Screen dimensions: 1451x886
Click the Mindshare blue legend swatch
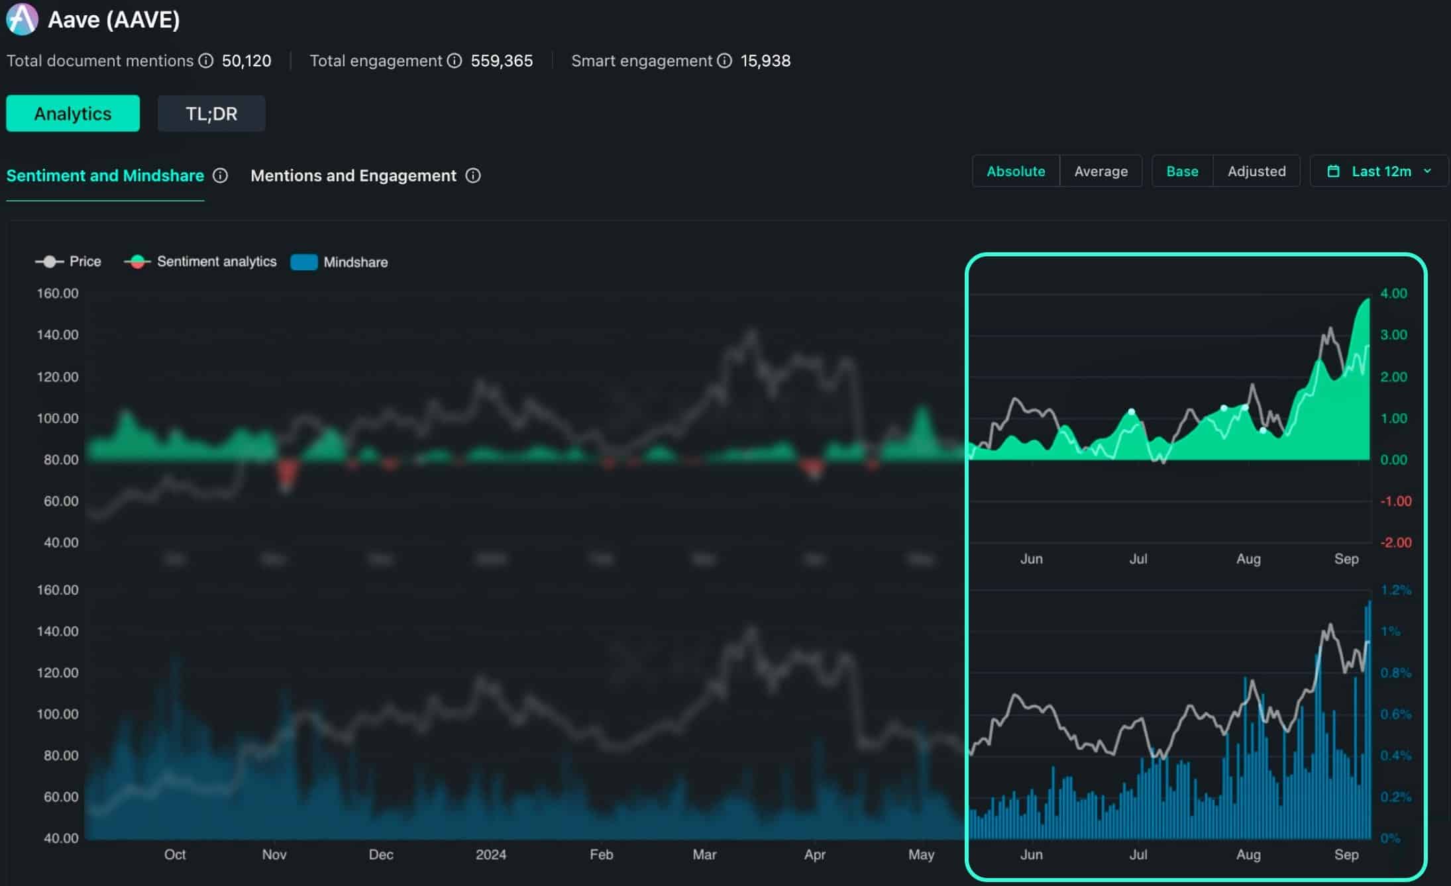[304, 262]
